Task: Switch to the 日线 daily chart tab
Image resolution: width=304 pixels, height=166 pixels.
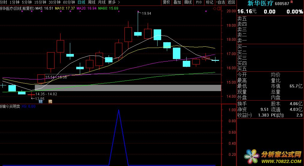Action: 81,2
